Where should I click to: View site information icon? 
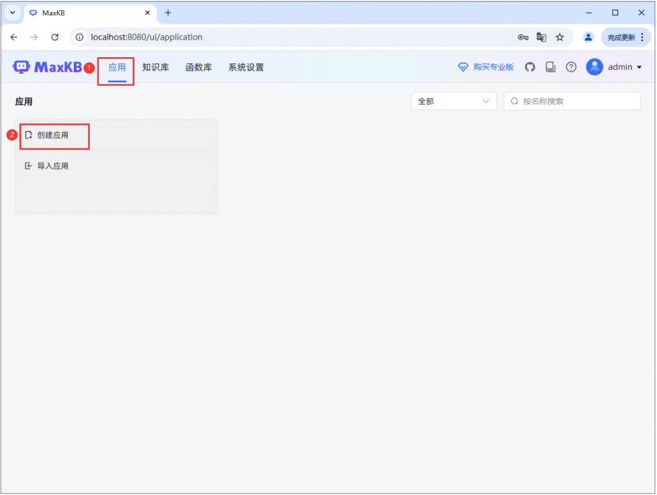pyautogui.click(x=79, y=37)
